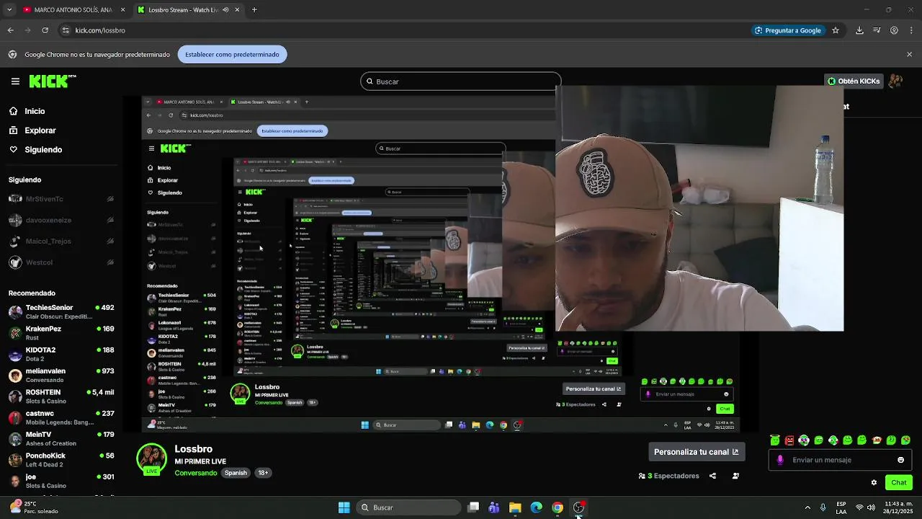This screenshot has width=922, height=519.
Task: Pick the red angry emote
Action: coord(789,440)
